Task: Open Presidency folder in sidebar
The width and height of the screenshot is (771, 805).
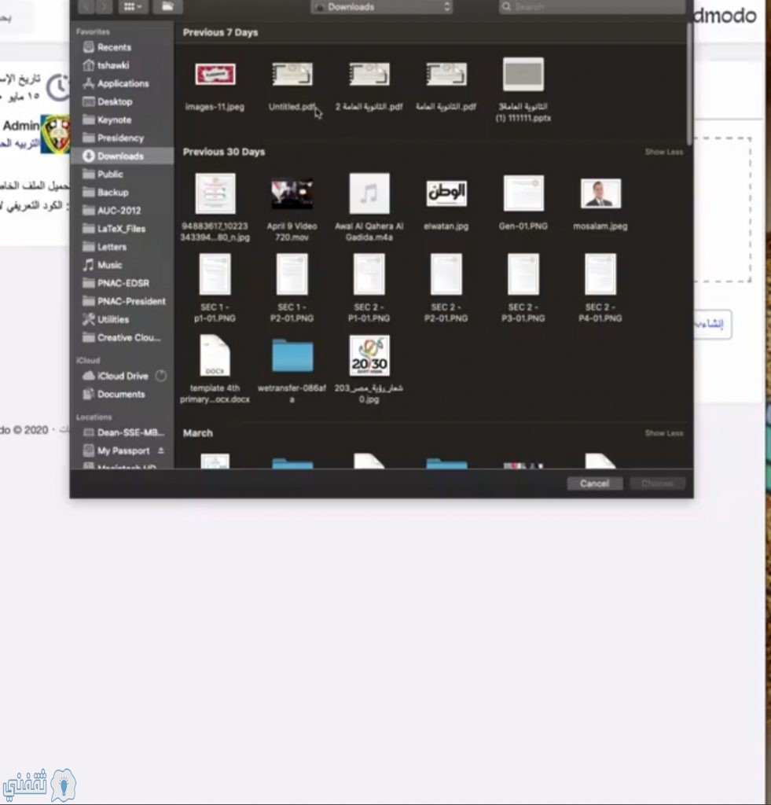Action: tap(120, 138)
